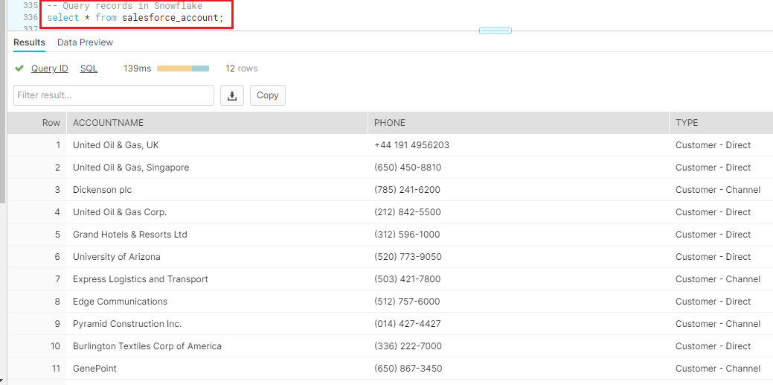Viewport: 773px width, 385px height.
Task: Click the query duration progress bar
Action: [x=182, y=69]
